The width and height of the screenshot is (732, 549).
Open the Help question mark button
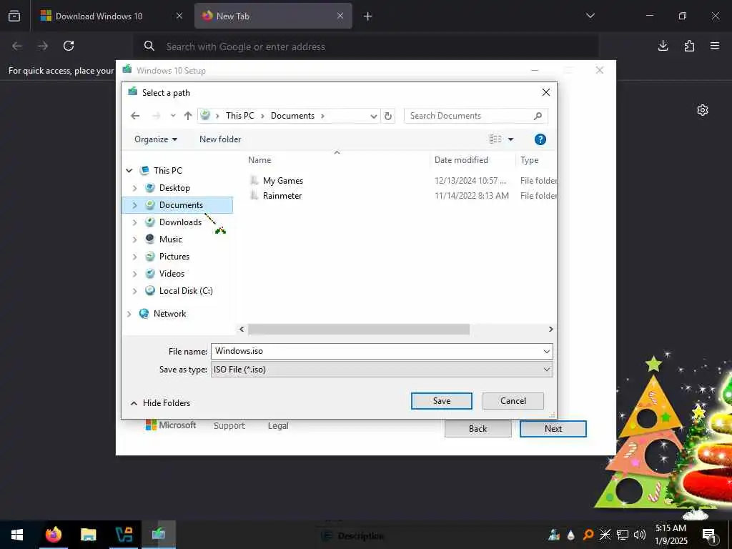540,139
